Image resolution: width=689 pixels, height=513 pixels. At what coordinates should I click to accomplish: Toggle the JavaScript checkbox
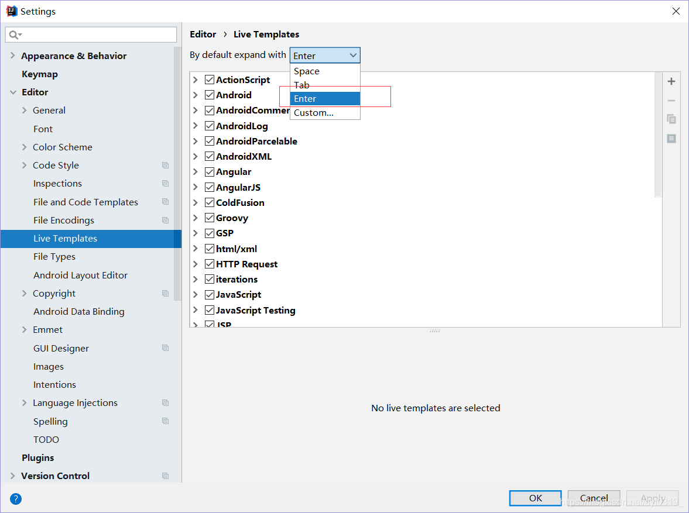click(x=210, y=295)
